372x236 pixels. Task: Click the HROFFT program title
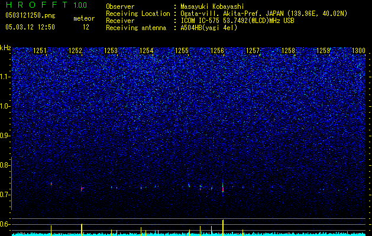click(x=36, y=5)
